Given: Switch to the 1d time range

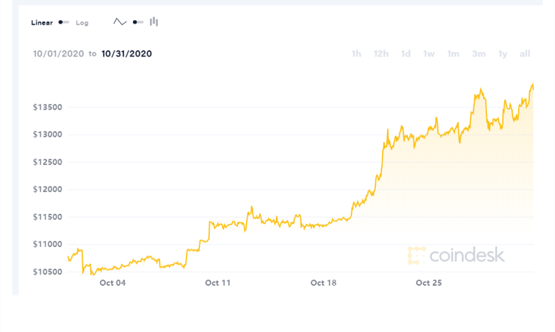Looking at the screenshot, I should [x=405, y=54].
